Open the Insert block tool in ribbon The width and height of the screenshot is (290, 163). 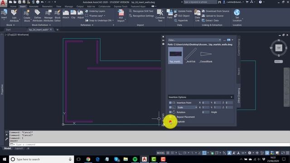(4, 14)
